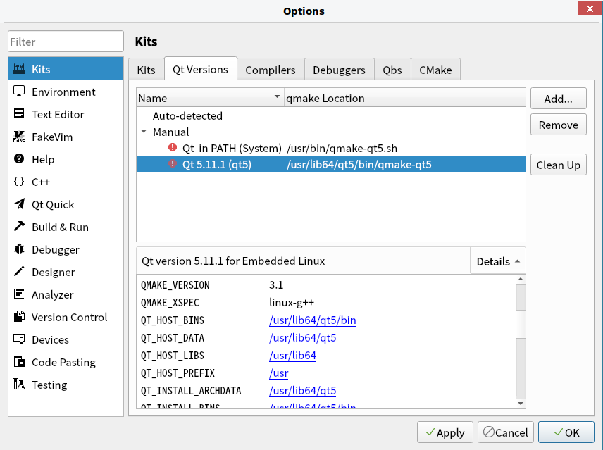Click the Clean Up button
Viewport: 603px width, 450px height.
coord(558,165)
